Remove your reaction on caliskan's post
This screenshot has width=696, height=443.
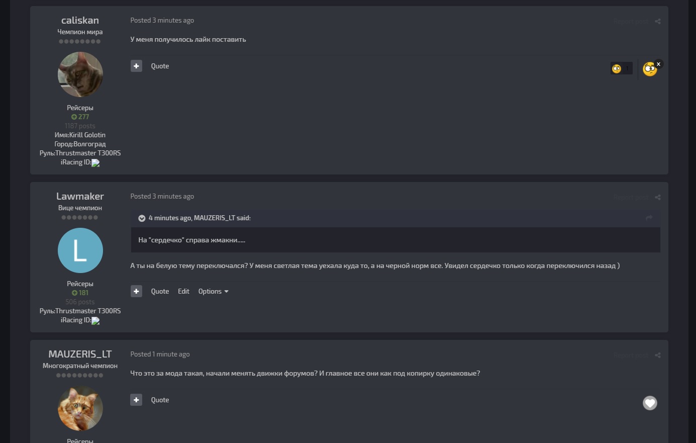click(x=658, y=64)
